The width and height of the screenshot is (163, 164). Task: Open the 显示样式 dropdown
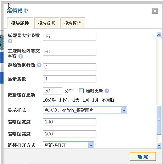click(x=85, y=110)
